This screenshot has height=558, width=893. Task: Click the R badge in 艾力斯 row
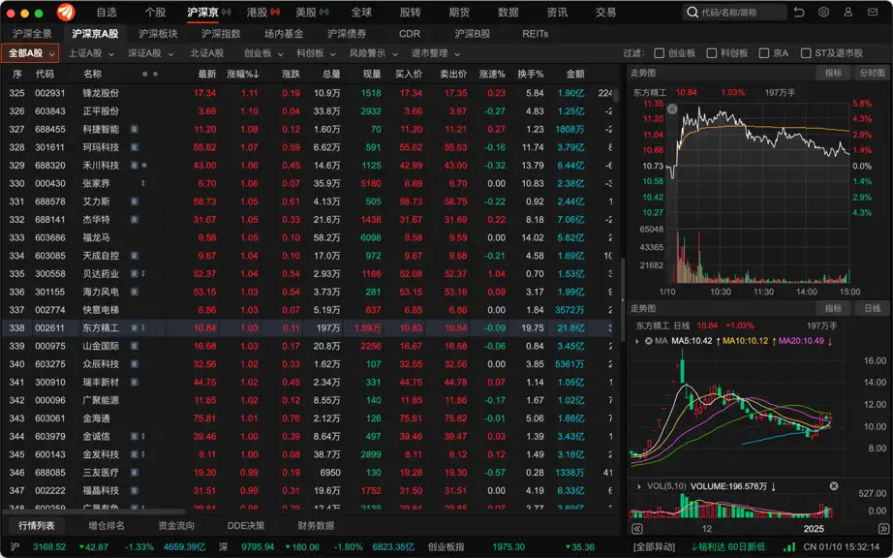tap(134, 201)
